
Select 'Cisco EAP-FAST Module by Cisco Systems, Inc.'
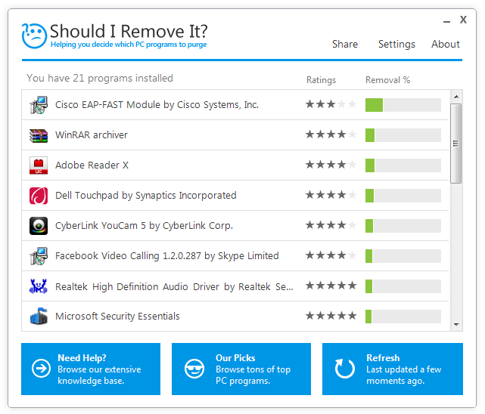click(x=157, y=105)
